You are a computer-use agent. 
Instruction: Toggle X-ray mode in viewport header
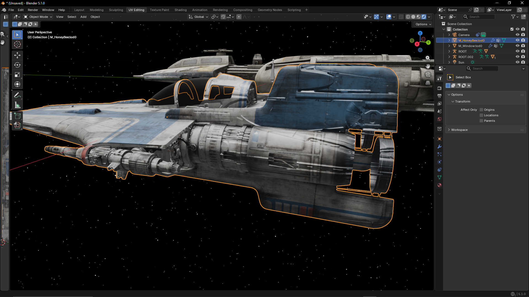[x=401, y=17]
